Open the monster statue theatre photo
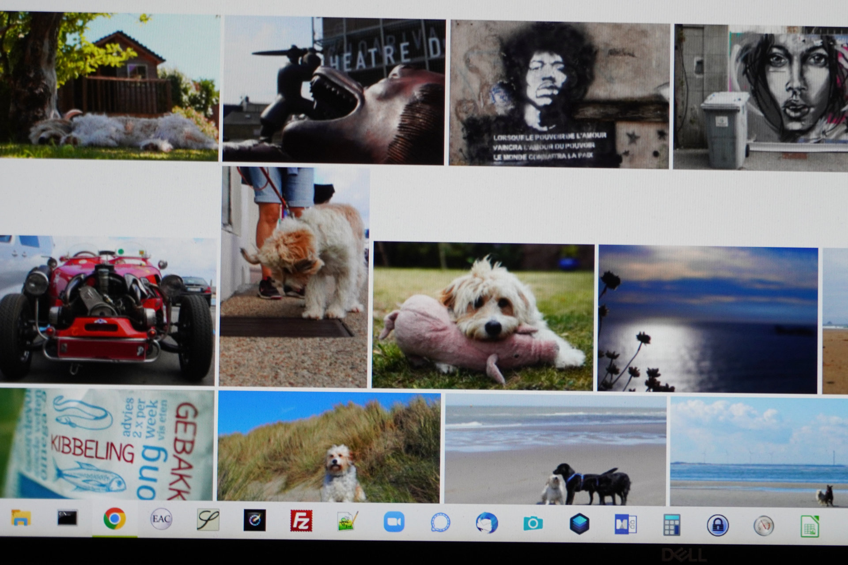Image resolution: width=848 pixels, height=565 pixels. pyautogui.click(x=333, y=90)
